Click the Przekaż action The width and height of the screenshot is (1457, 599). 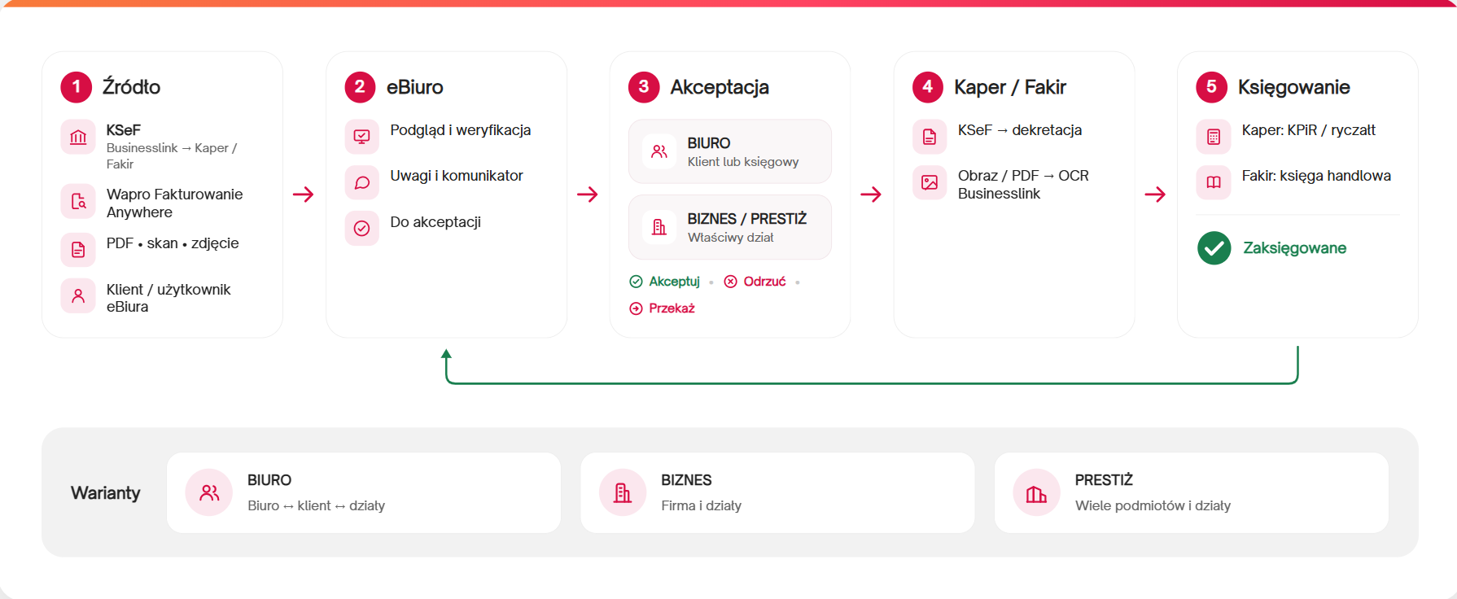(663, 308)
